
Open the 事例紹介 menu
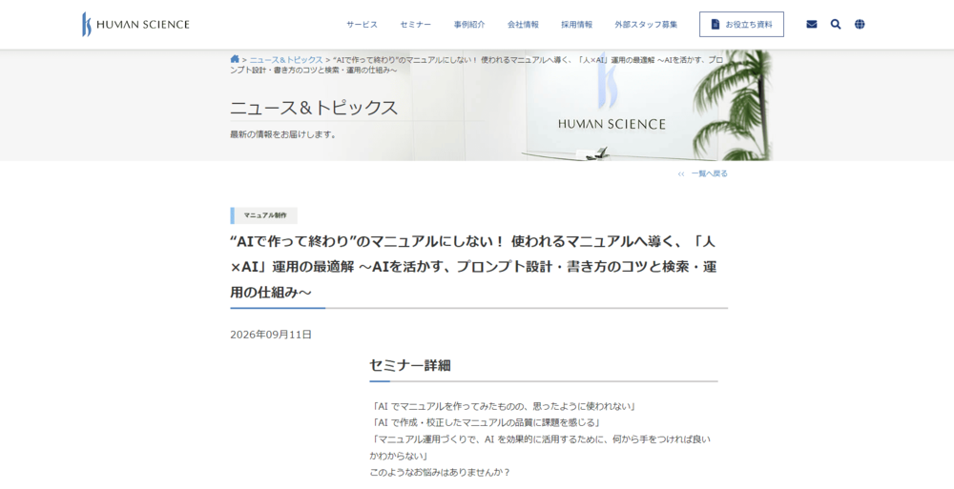tap(469, 25)
